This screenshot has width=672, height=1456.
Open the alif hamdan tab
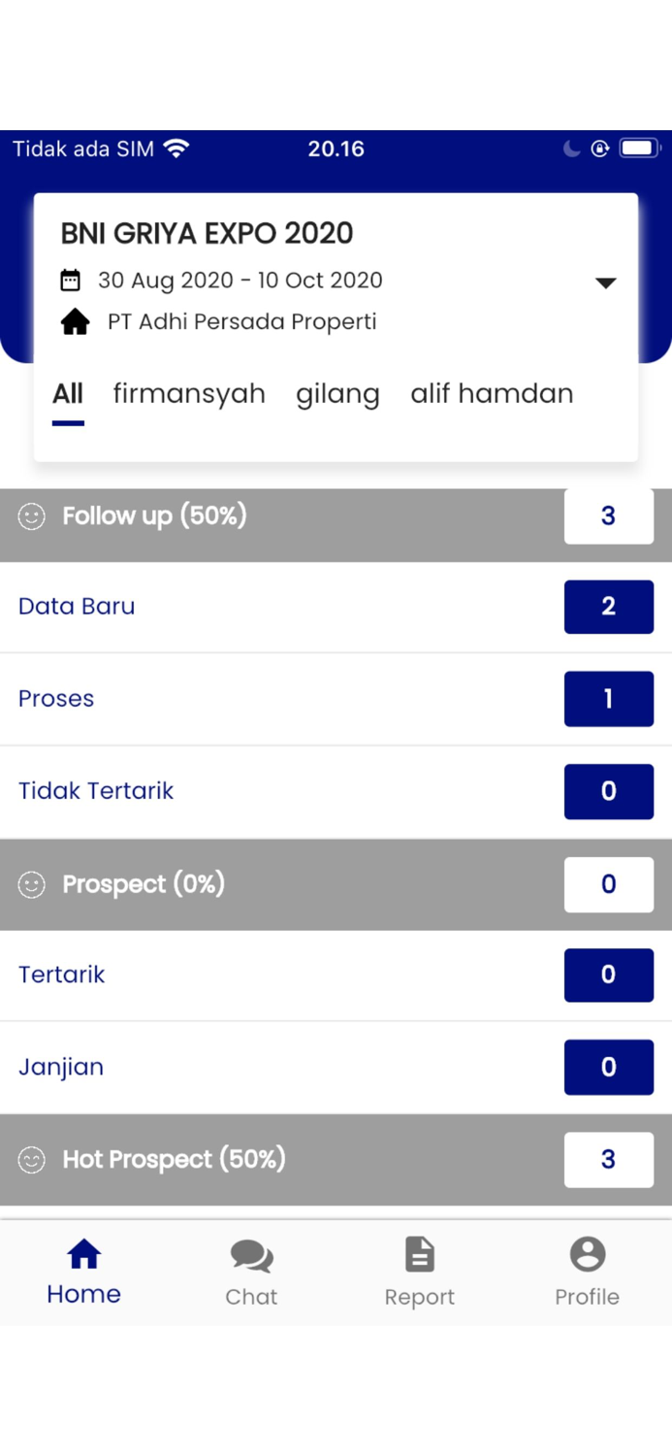coord(491,394)
